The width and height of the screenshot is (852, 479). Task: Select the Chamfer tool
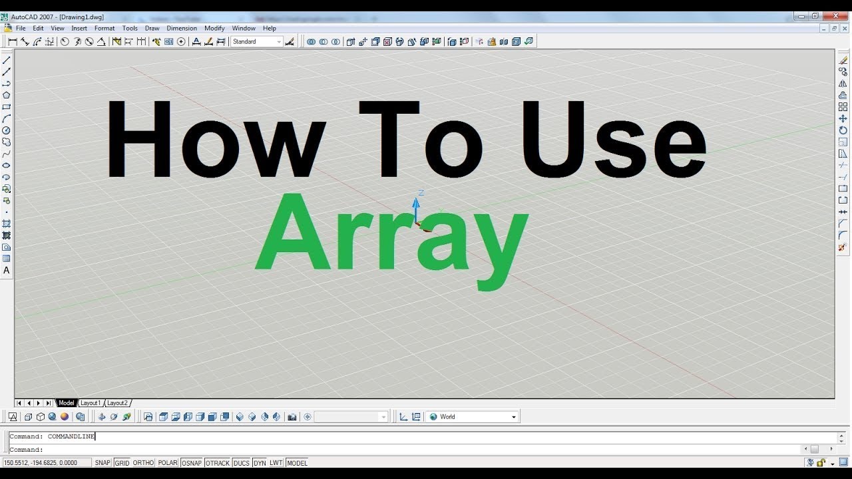[x=843, y=224]
